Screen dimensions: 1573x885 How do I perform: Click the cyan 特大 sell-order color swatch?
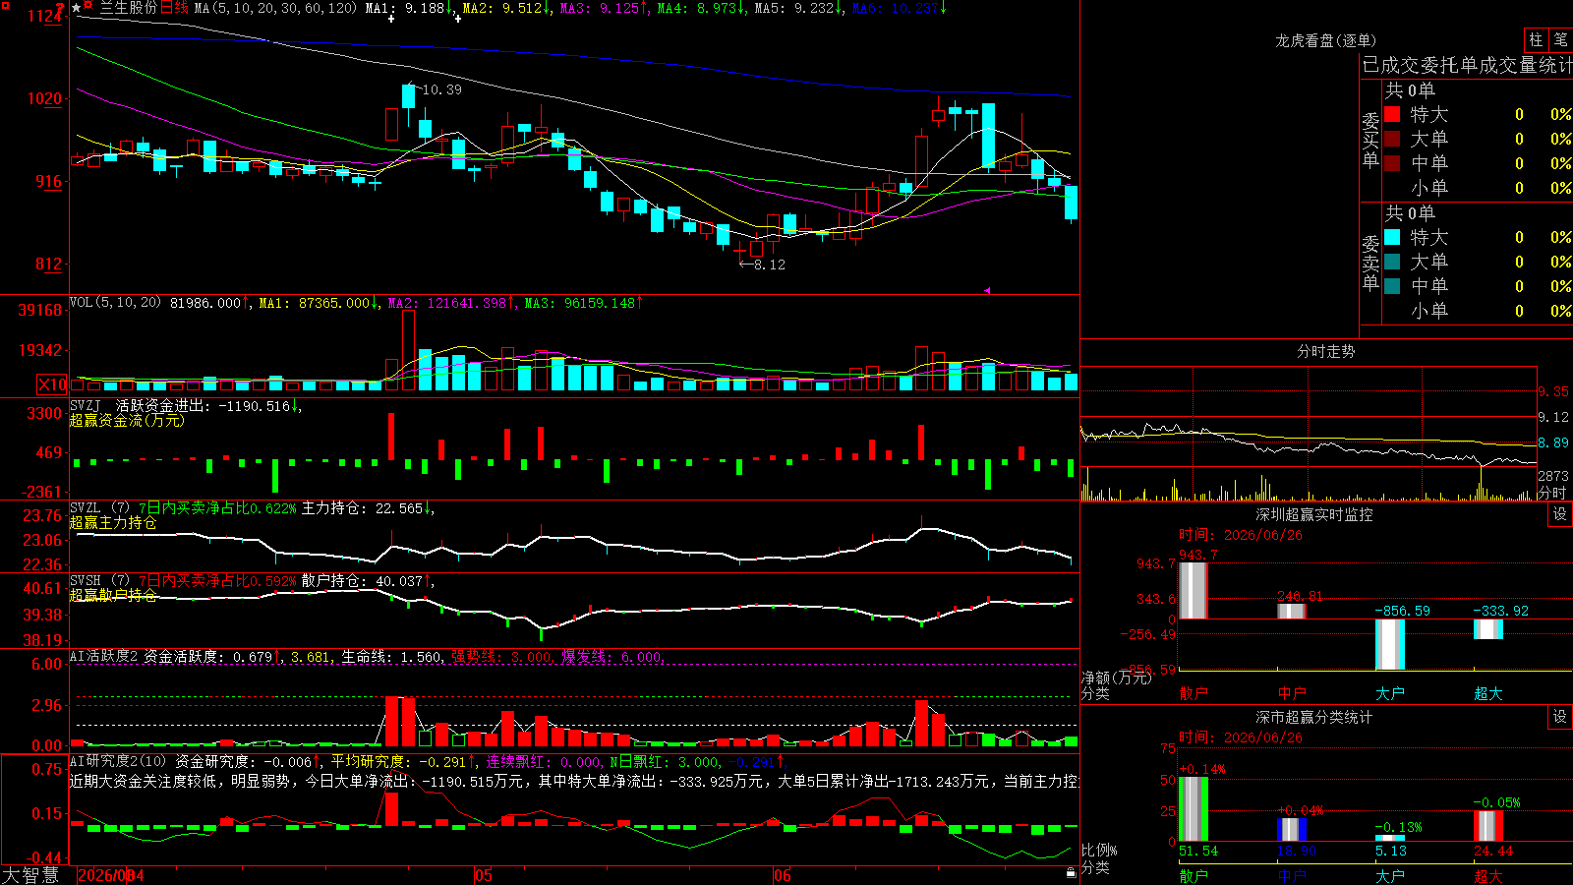(1392, 237)
